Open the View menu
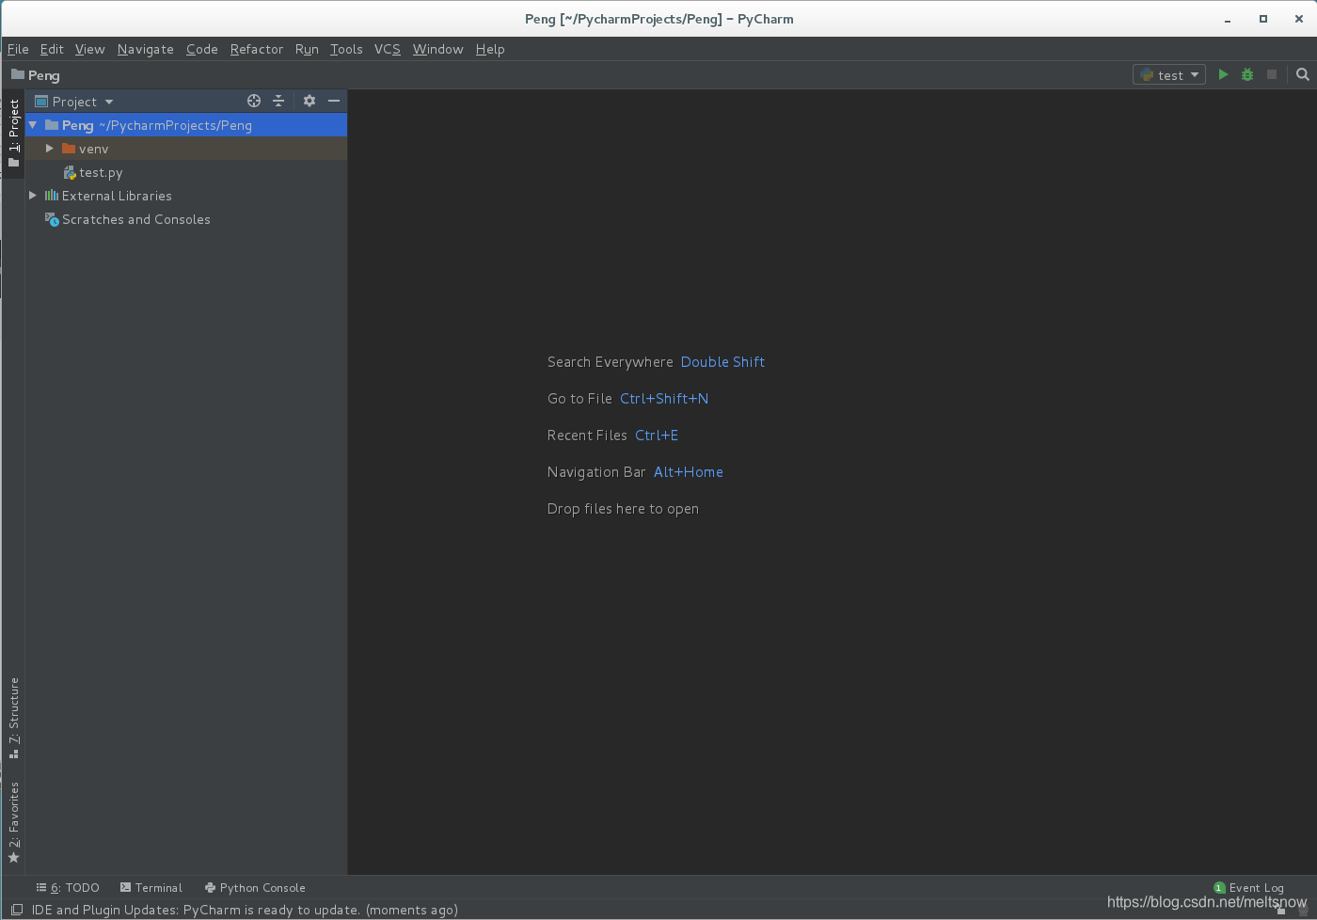Screen dimensions: 1317x920 tap(90, 49)
